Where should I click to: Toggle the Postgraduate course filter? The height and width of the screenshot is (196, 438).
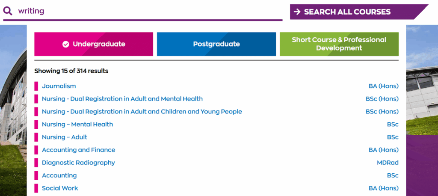[216, 44]
